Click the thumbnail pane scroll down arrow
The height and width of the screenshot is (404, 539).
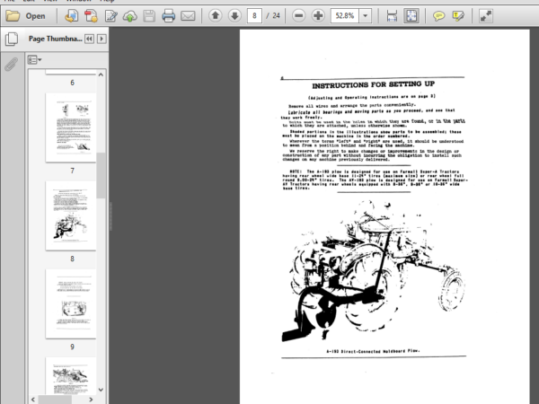point(101,390)
